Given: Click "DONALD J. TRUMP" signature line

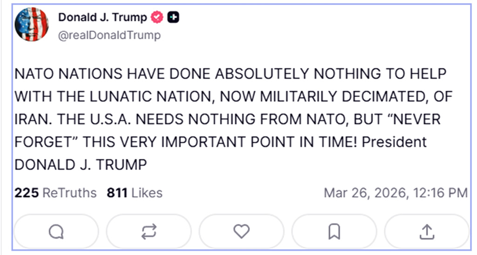Looking at the screenshot, I should (81, 164).
